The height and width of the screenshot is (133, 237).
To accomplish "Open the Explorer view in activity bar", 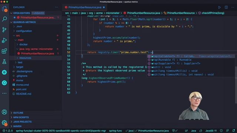I will [x=4, y=9].
